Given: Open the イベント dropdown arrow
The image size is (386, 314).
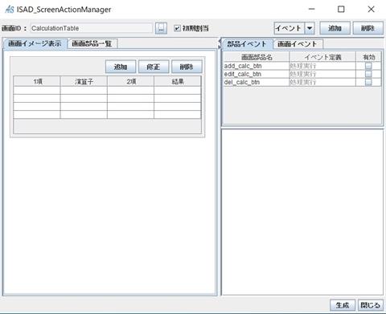Looking at the screenshot, I should (x=310, y=28).
